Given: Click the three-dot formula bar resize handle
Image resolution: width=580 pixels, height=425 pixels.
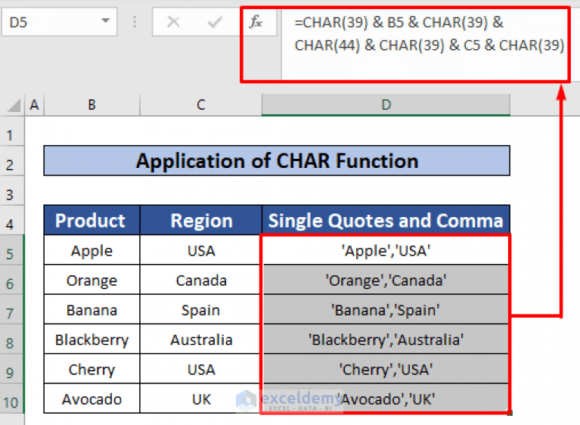Looking at the screenshot, I should pyautogui.click(x=135, y=22).
